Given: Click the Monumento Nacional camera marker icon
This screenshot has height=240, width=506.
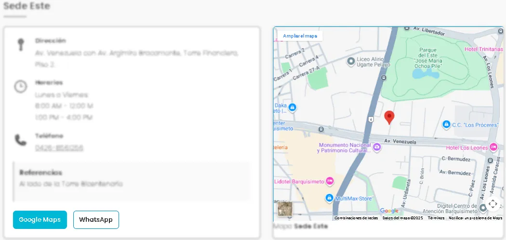Looking at the screenshot, I should tap(376, 148).
